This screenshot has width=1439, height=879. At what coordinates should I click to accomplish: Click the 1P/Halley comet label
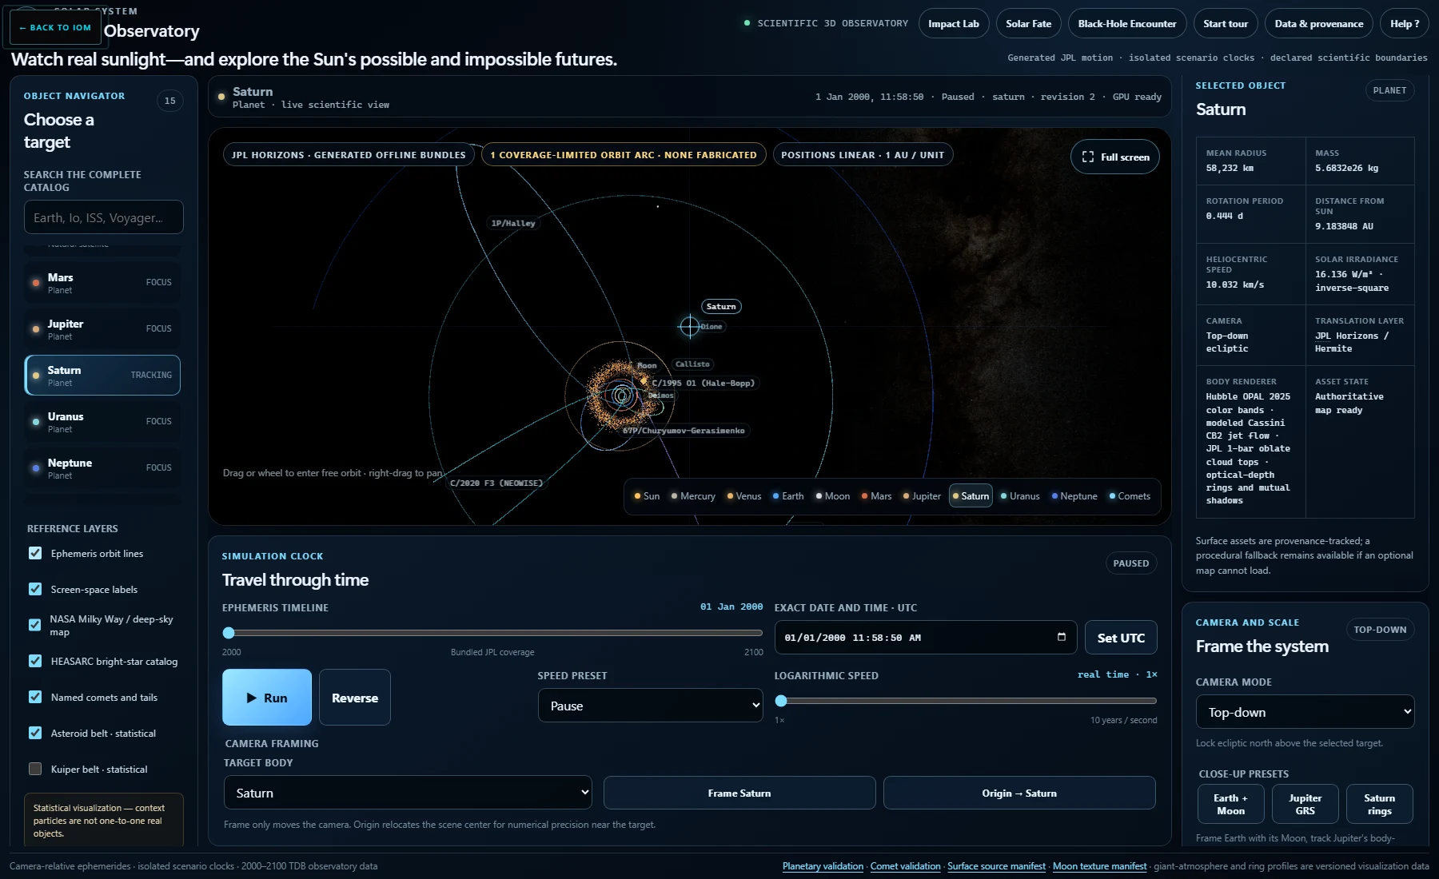click(513, 223)
